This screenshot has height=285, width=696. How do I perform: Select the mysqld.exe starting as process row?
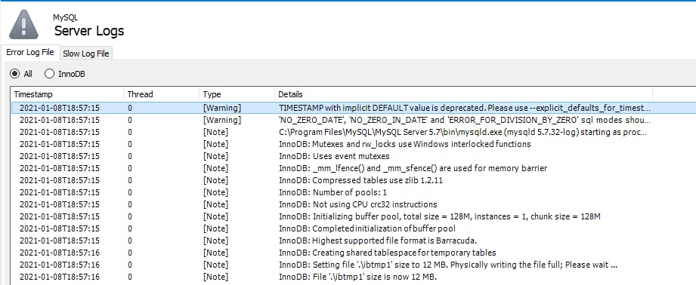[354, 132]
